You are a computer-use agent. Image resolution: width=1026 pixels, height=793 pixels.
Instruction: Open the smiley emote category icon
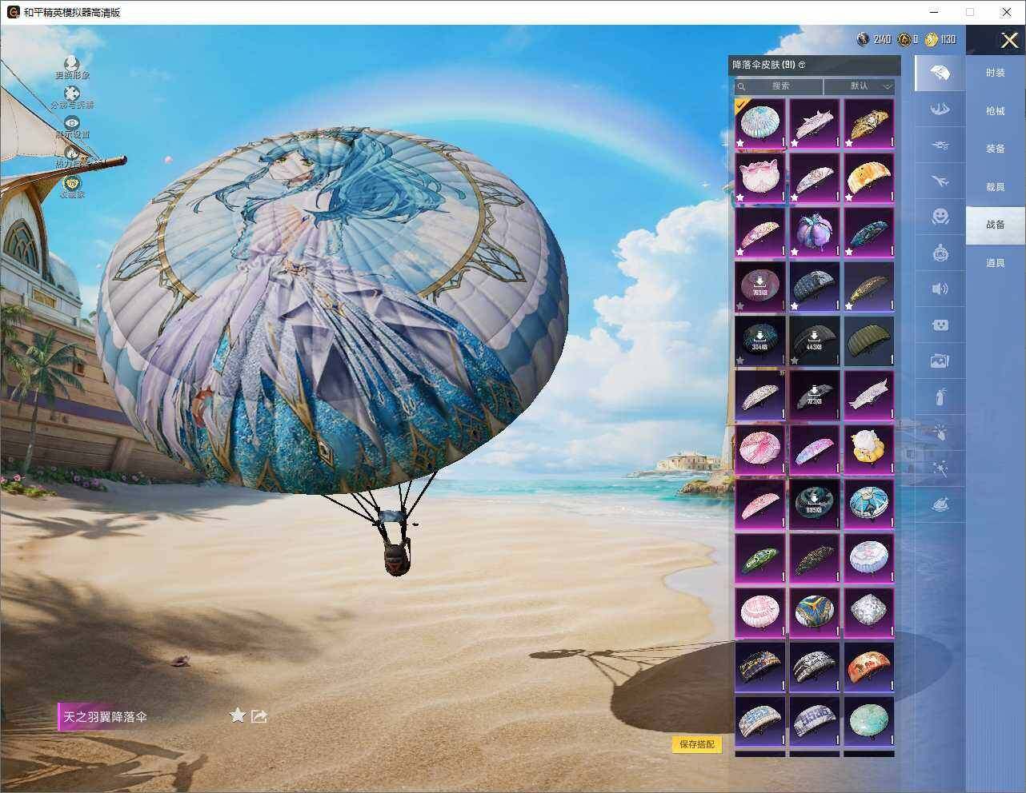(x=940, y=217)
